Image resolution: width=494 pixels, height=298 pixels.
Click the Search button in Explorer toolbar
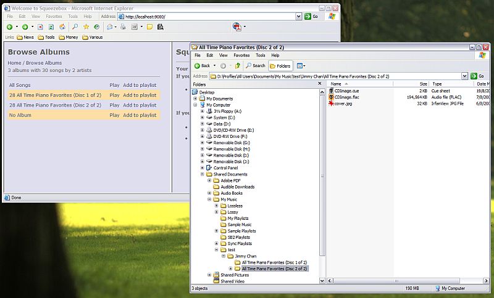pyautogui.click(x=255, y=65)
